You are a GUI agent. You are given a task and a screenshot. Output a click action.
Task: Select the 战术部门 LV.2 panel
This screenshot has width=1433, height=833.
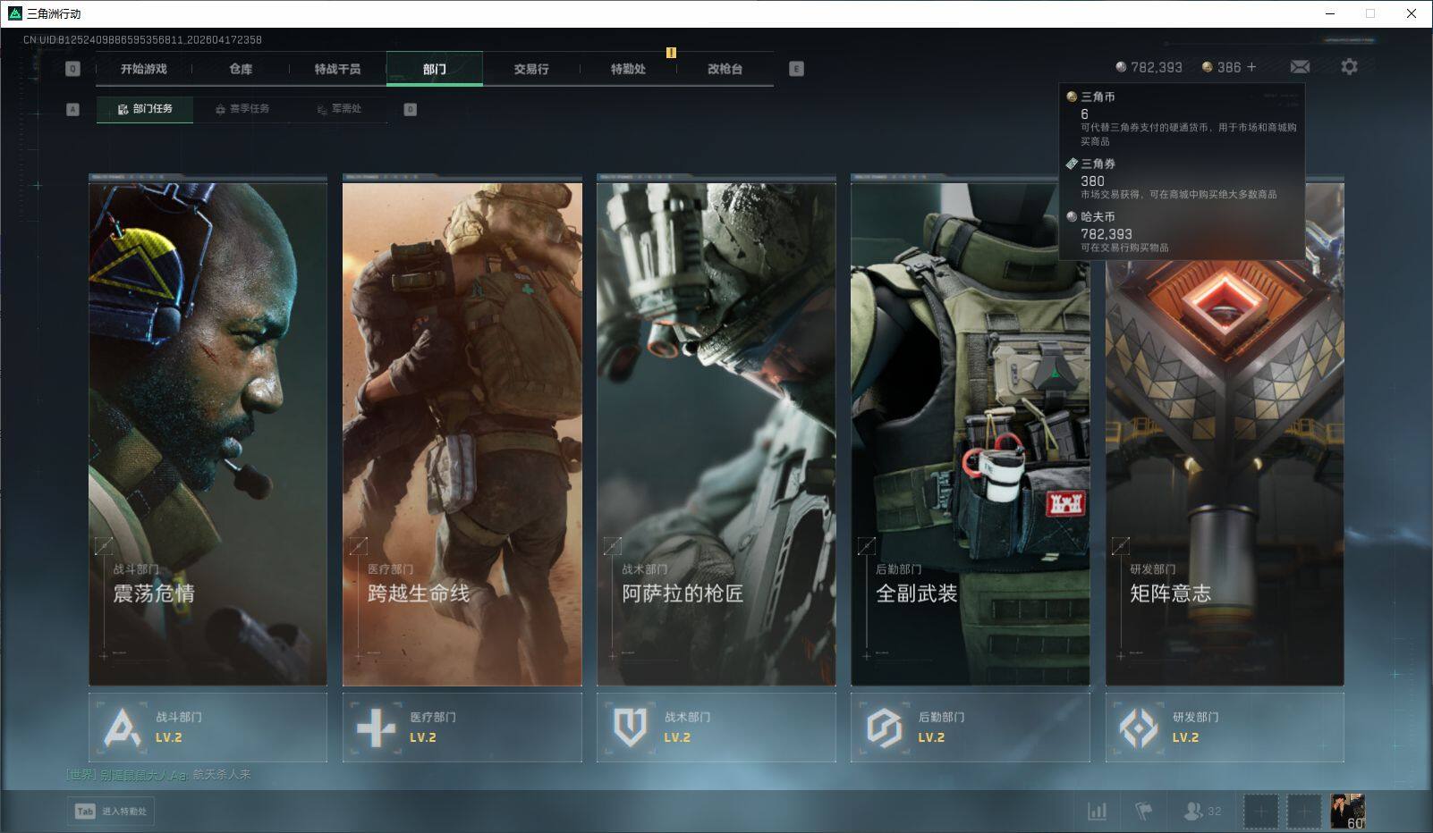tap(716, 728)
